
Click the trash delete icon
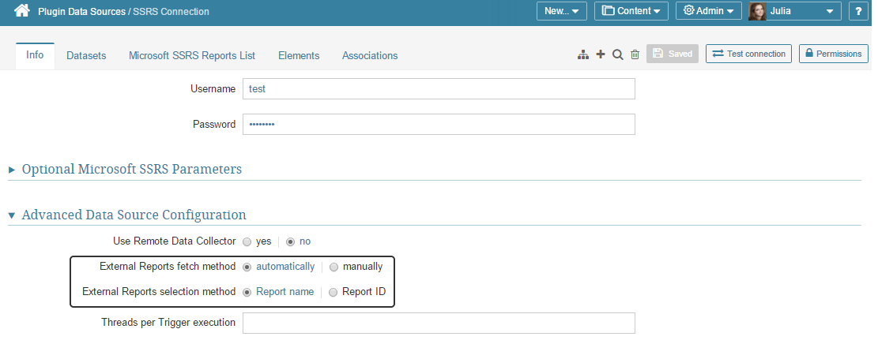click(635, 54)
